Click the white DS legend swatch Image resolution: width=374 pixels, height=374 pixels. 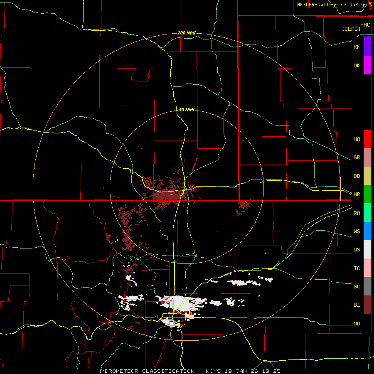coord(367,249)
